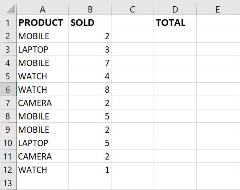Click the SOLD header cell
This screenshot has height=190, width=240.
[x=90, y=22]
